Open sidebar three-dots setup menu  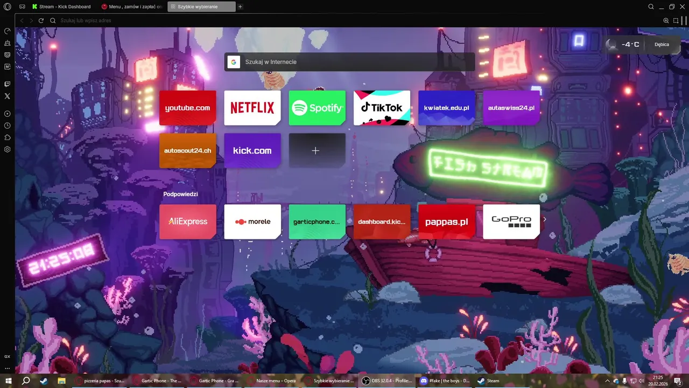(x=7, y=368)
